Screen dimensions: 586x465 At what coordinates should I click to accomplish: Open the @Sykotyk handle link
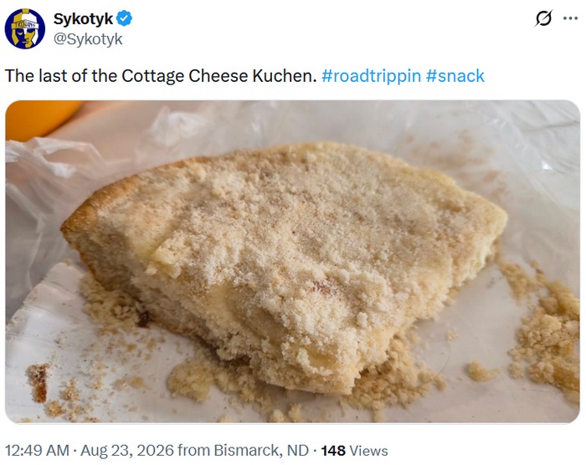point(88,38)
